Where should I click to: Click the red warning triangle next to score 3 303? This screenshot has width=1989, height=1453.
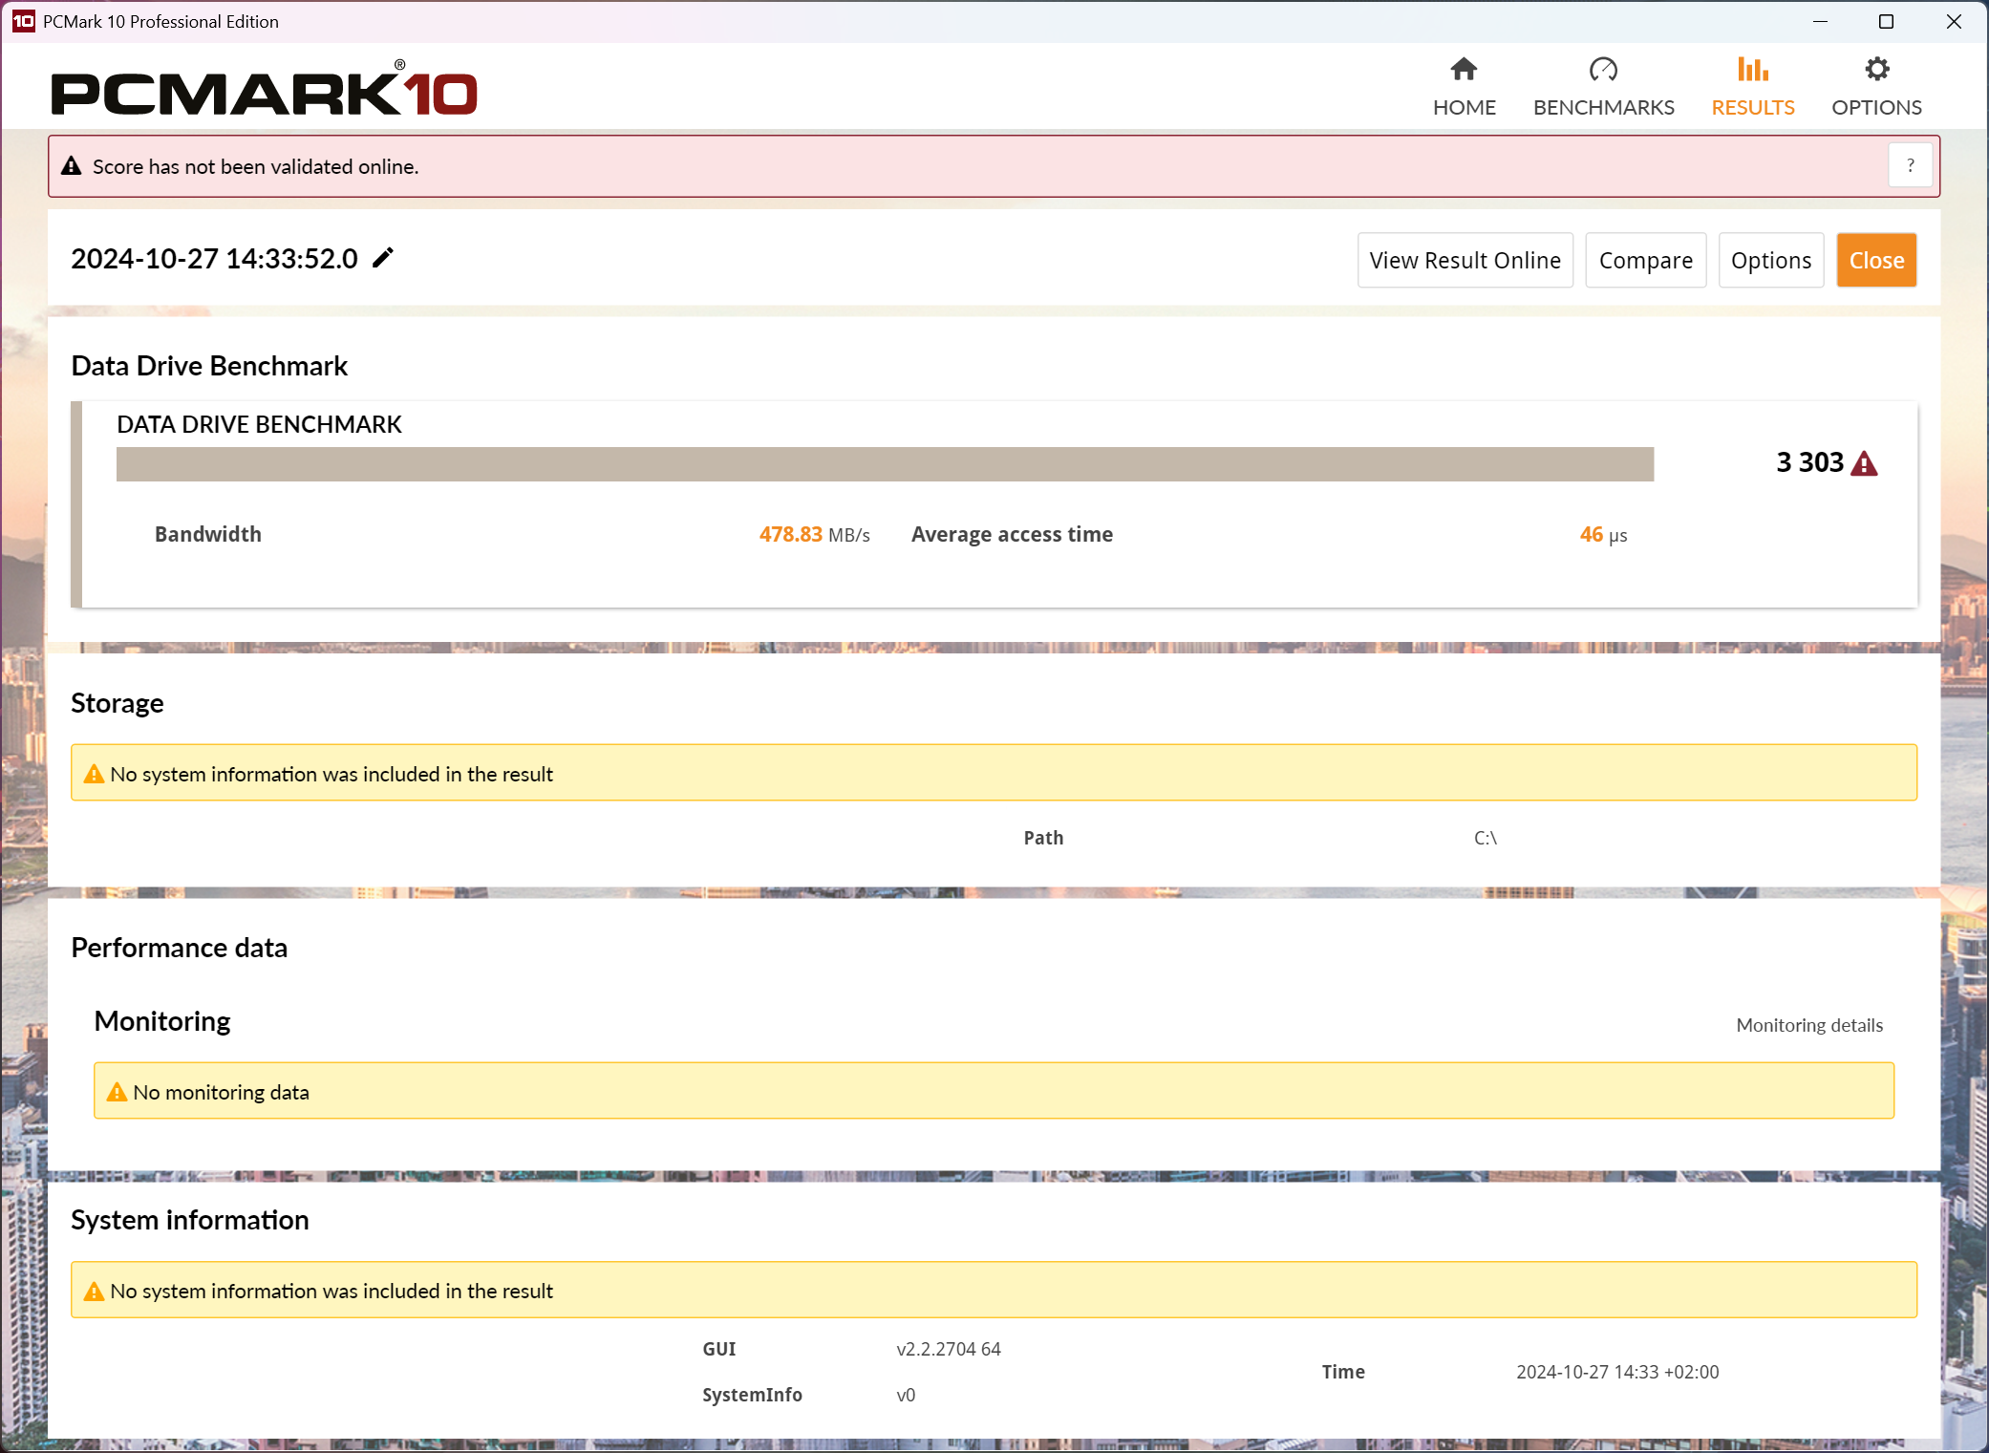(1864, 464)
